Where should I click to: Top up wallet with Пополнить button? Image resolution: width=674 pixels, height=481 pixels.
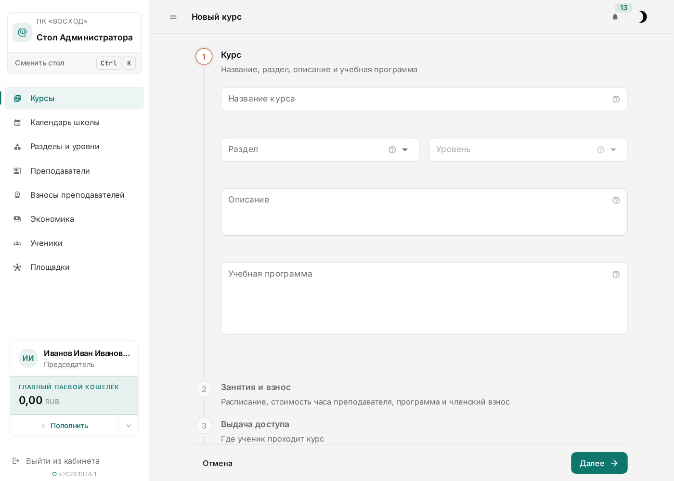point(65,426)
